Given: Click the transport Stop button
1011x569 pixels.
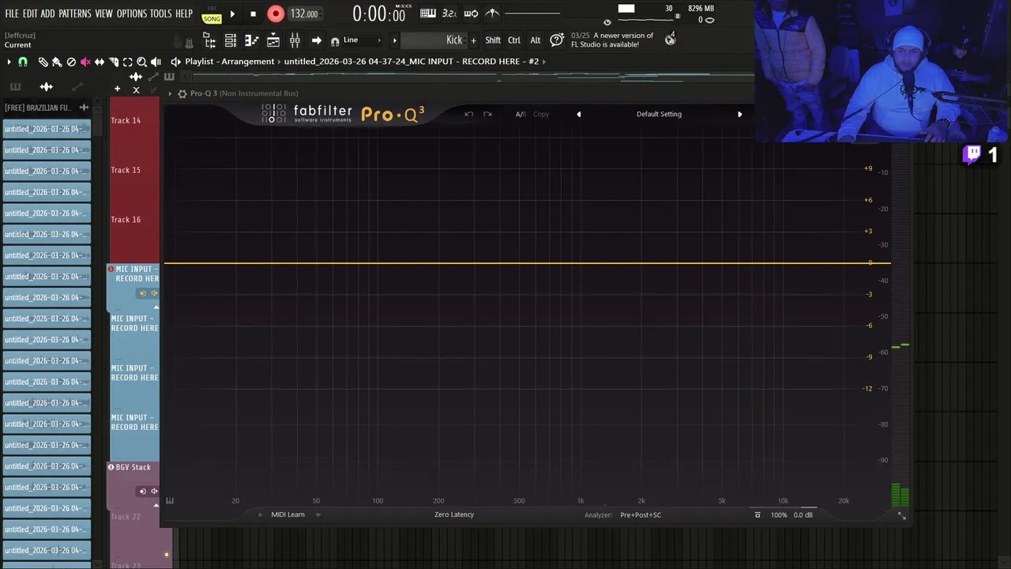Looking at the screenshot, I should click(x=253, y=13).
